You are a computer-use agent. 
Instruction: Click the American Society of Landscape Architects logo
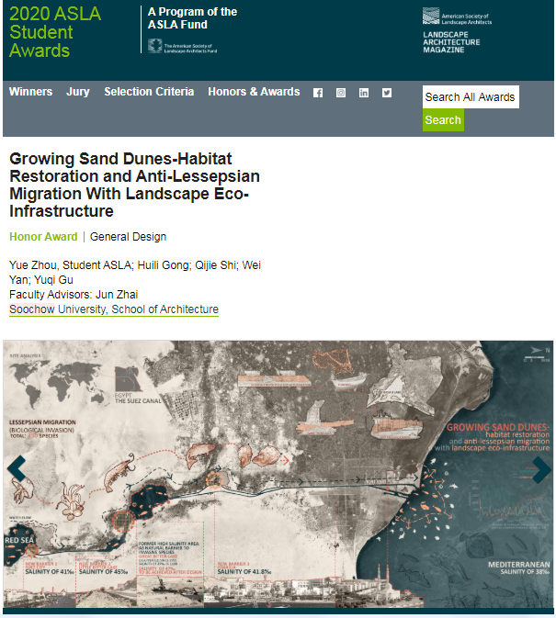(x=465, y=17)
